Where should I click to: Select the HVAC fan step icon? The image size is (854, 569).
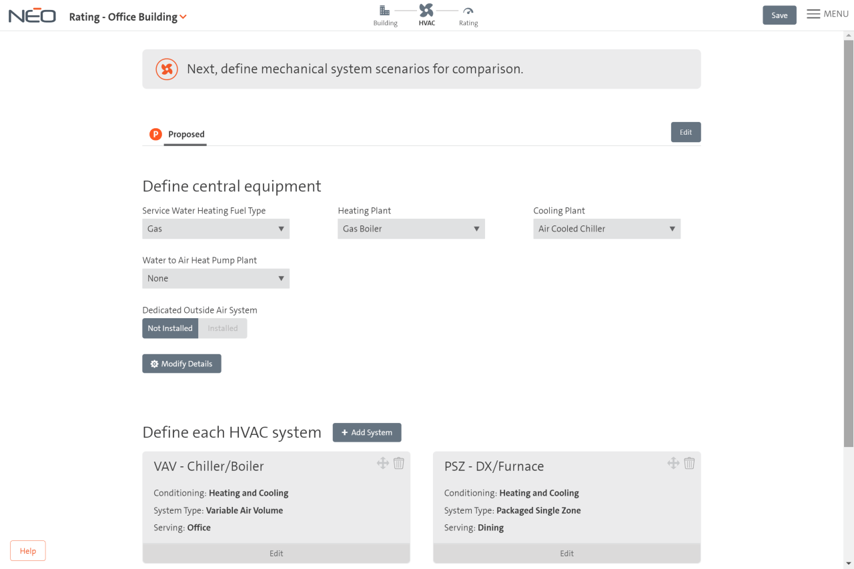click(426, 11)
